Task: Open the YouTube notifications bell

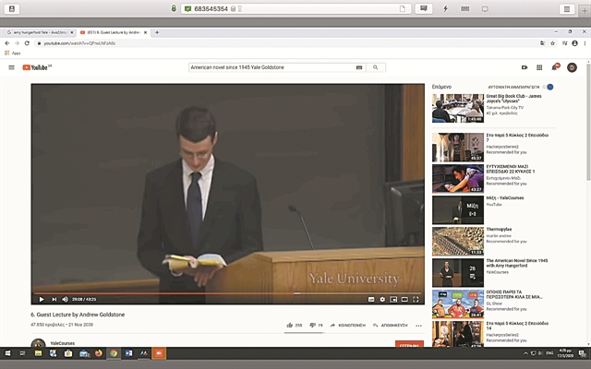Action: [x=554, y=67]
